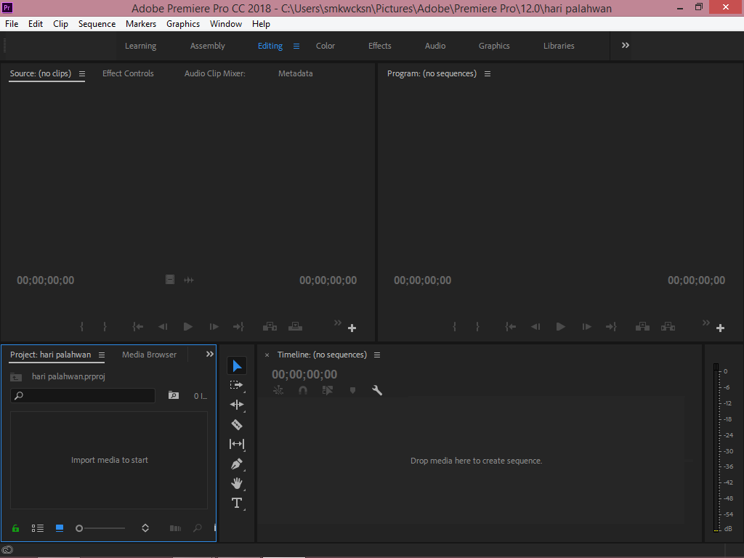The image size is (744, 558).
Task: Open the Metadata tab
Action: coord(295,73)
